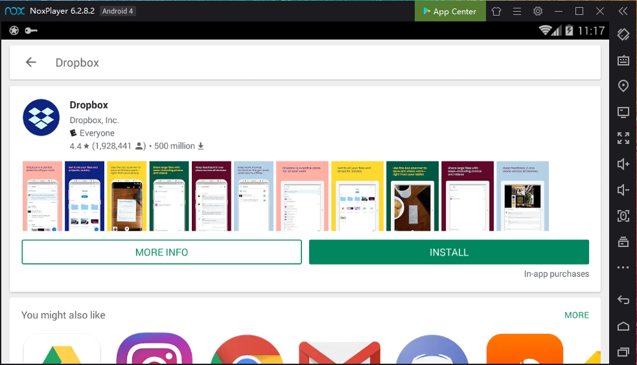The height and width of the screenshot is (365, 637).
Task: Open the App Center
Action: [x=450, y=11]
